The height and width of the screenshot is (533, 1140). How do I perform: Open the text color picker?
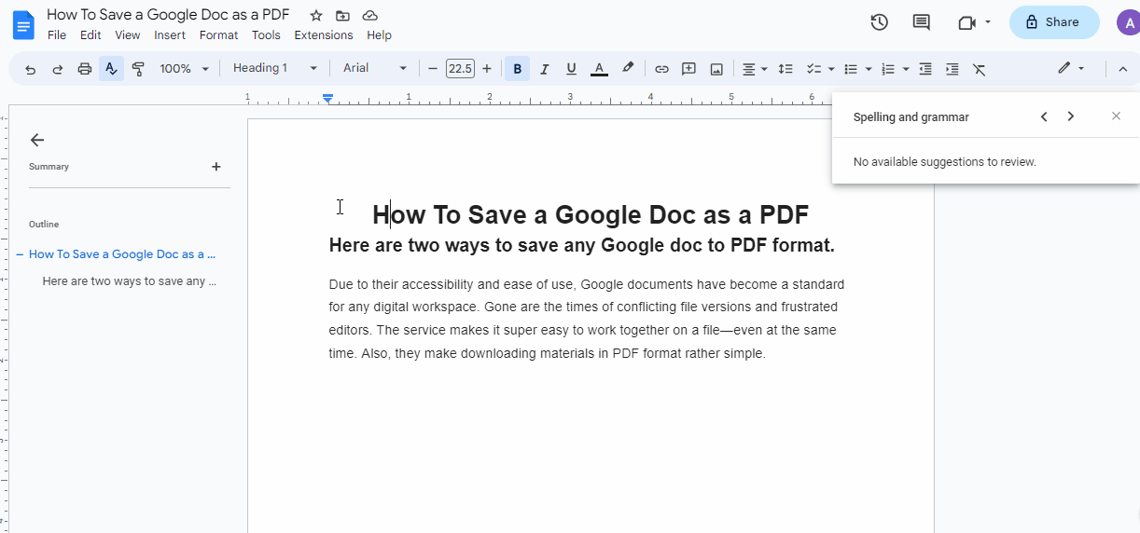click(x=599, y=69)
